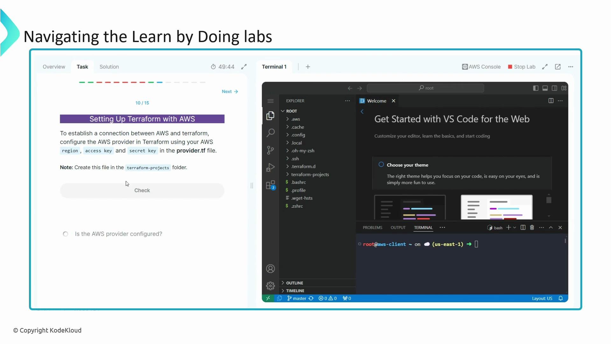Go forward with the right arrow navigation
This screenshot has width=611, height=344.
(360, 88)
